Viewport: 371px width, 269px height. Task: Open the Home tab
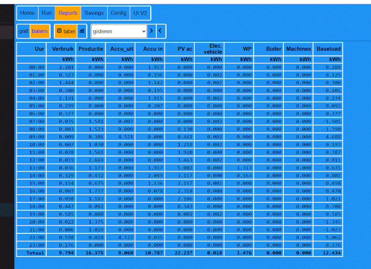(27, 13)
